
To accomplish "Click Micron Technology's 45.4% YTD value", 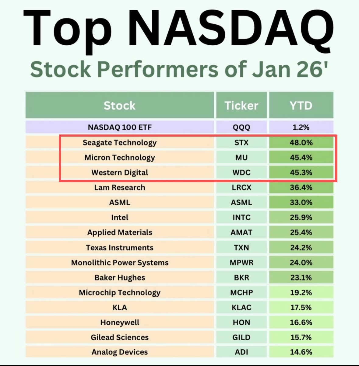I will point(301,158).
